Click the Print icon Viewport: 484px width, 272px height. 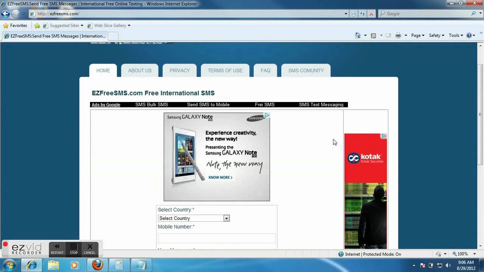point(398,35)
